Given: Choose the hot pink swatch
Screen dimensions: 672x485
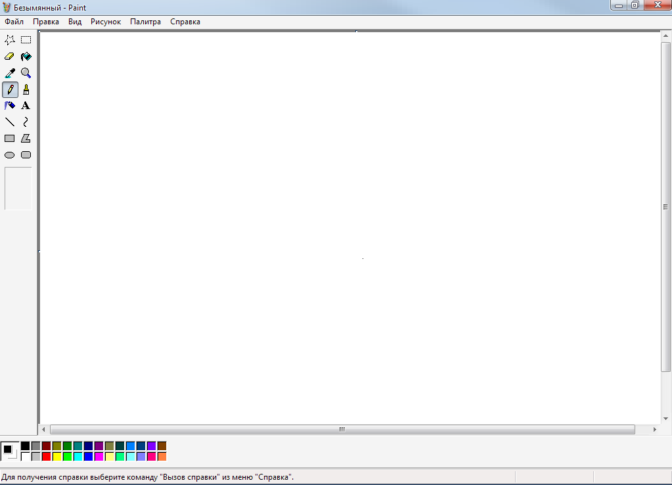Looking at the screenshot, I should (151, 456).
